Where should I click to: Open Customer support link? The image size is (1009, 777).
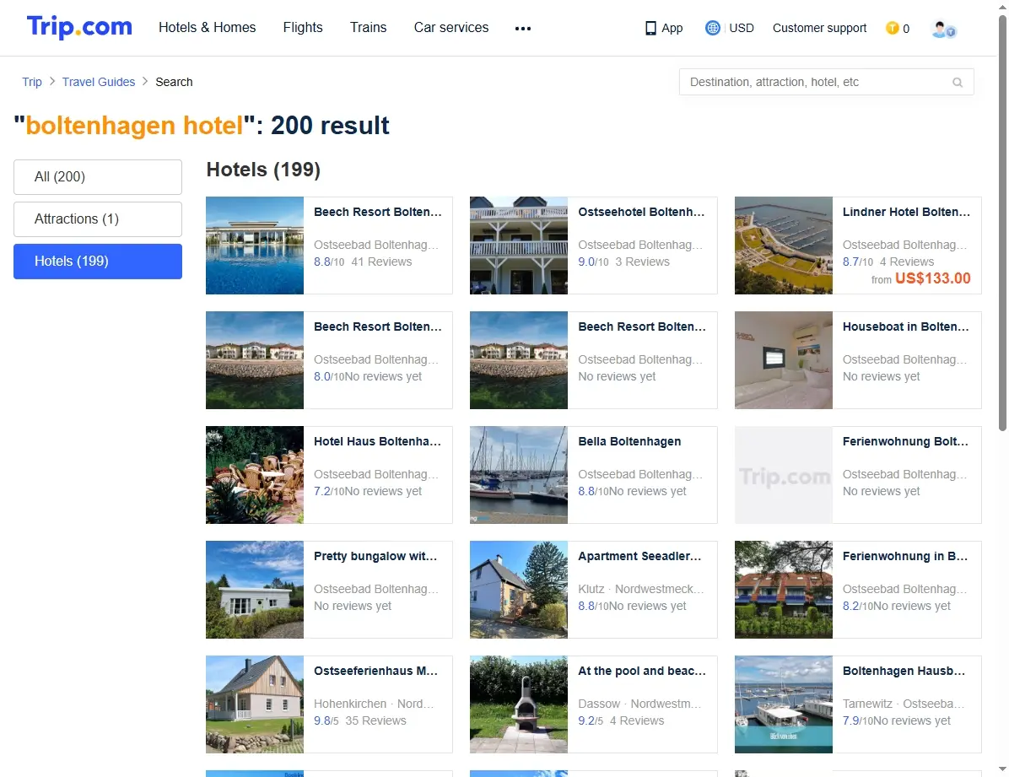click(x=819, y=29)
